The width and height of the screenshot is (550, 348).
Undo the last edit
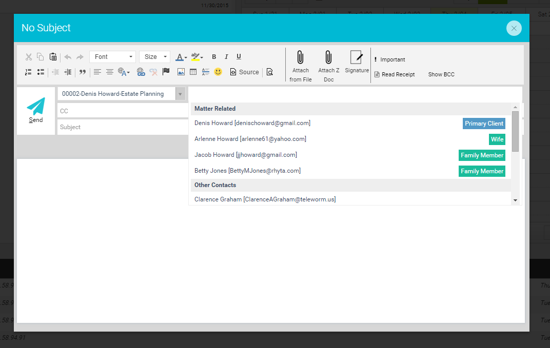pyautogui.click(x=68, y=57)
